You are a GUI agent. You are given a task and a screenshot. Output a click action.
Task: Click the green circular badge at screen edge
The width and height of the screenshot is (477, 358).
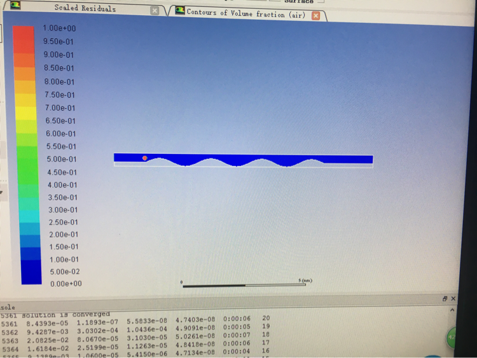coord(452,337)
